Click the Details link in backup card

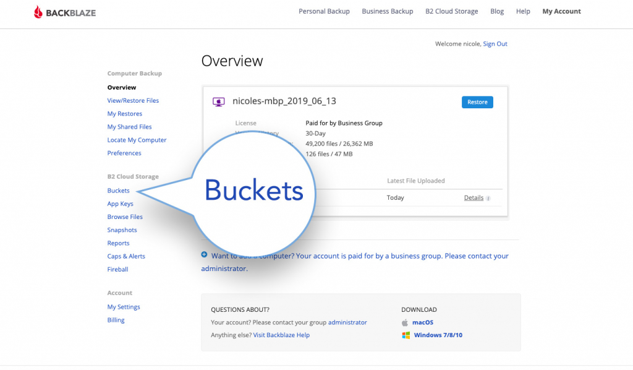click(x=474, y=198)
